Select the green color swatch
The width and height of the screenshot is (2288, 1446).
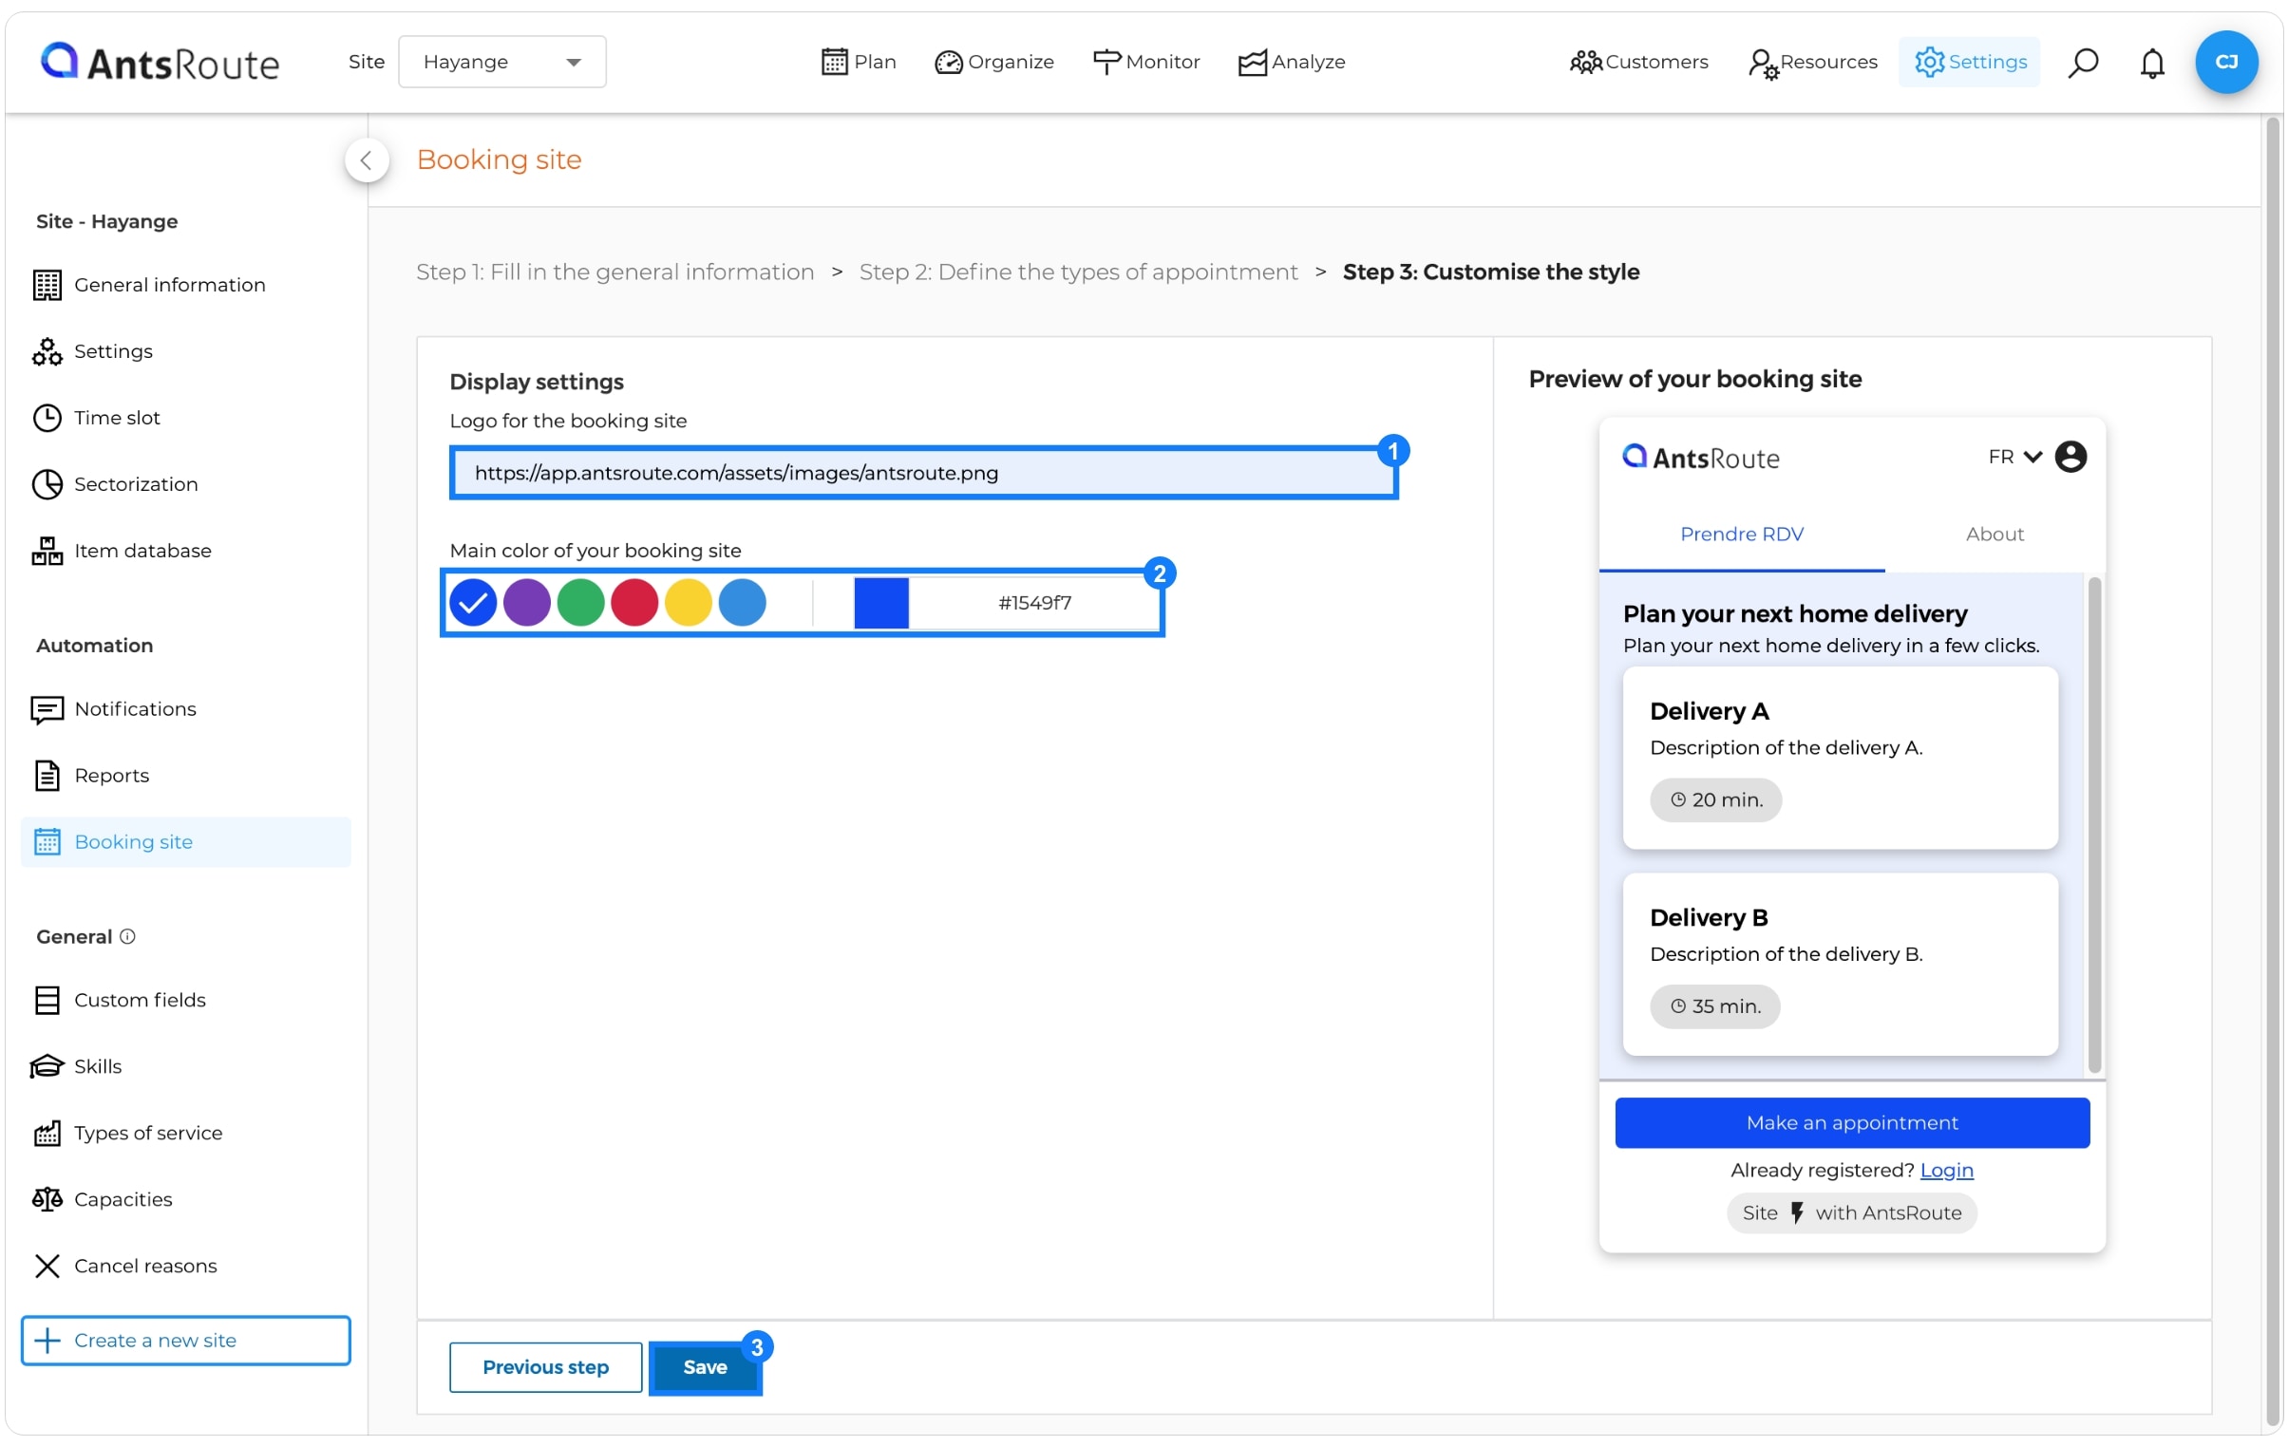click(x=580, y=603)
